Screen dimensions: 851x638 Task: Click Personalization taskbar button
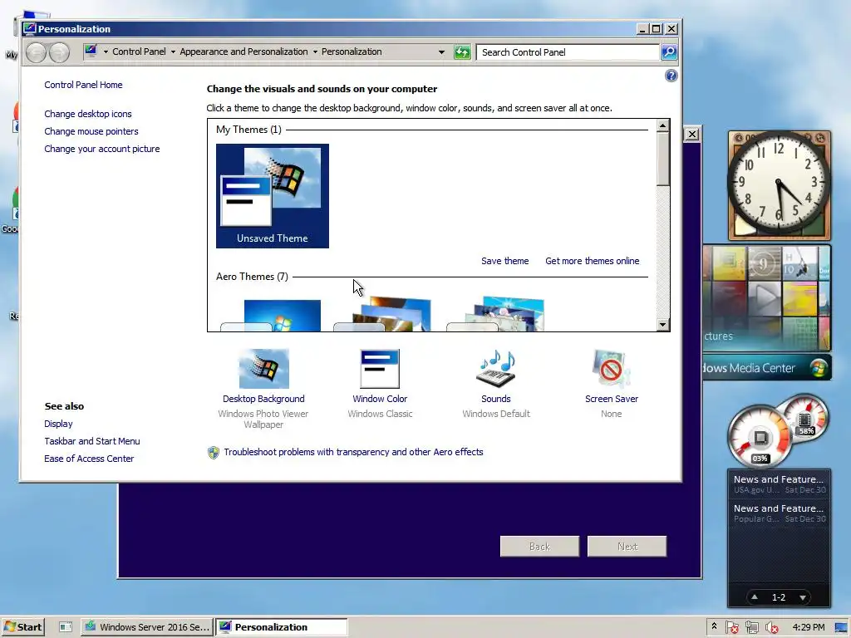pos(281,627)
